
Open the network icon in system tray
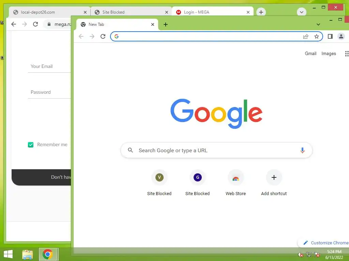(x=309, y=255)
